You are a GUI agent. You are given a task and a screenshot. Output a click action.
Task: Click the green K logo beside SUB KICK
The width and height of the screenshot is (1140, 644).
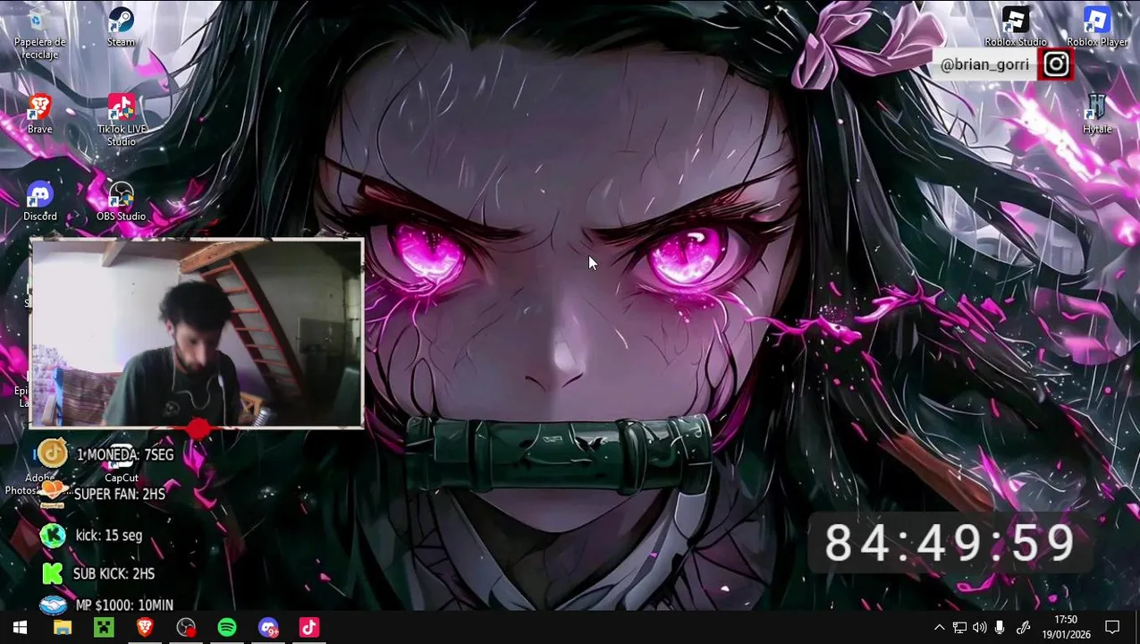pos(53,573)
